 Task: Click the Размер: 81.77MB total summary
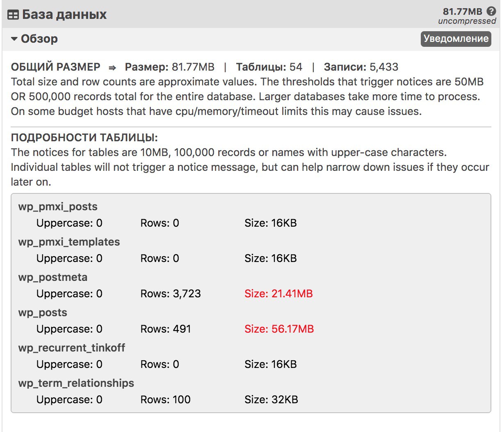click(169, 67)
